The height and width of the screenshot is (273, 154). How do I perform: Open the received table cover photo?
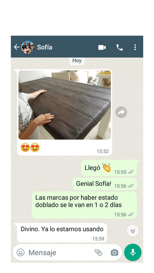[x=65, y=105]
